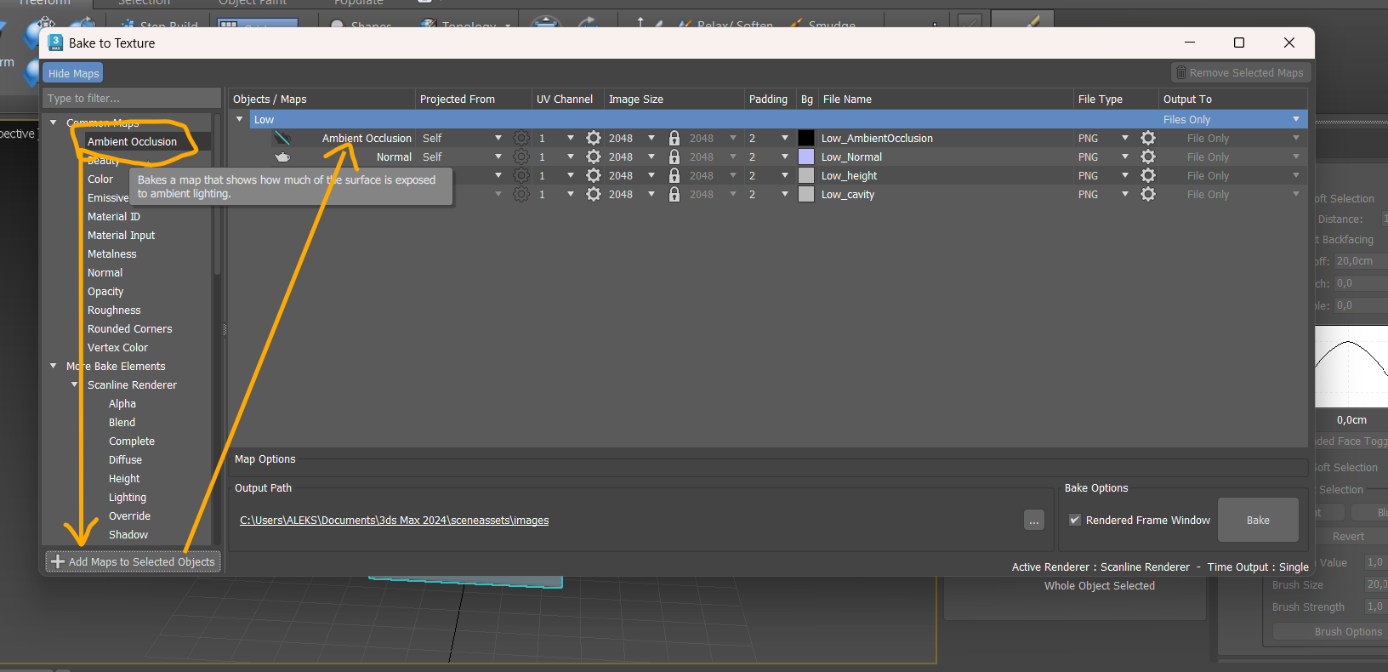Uncheck the Rendered Frame Window checkbox
The height and width of the screenshot is (672, 1388).
click(1075, 520)
